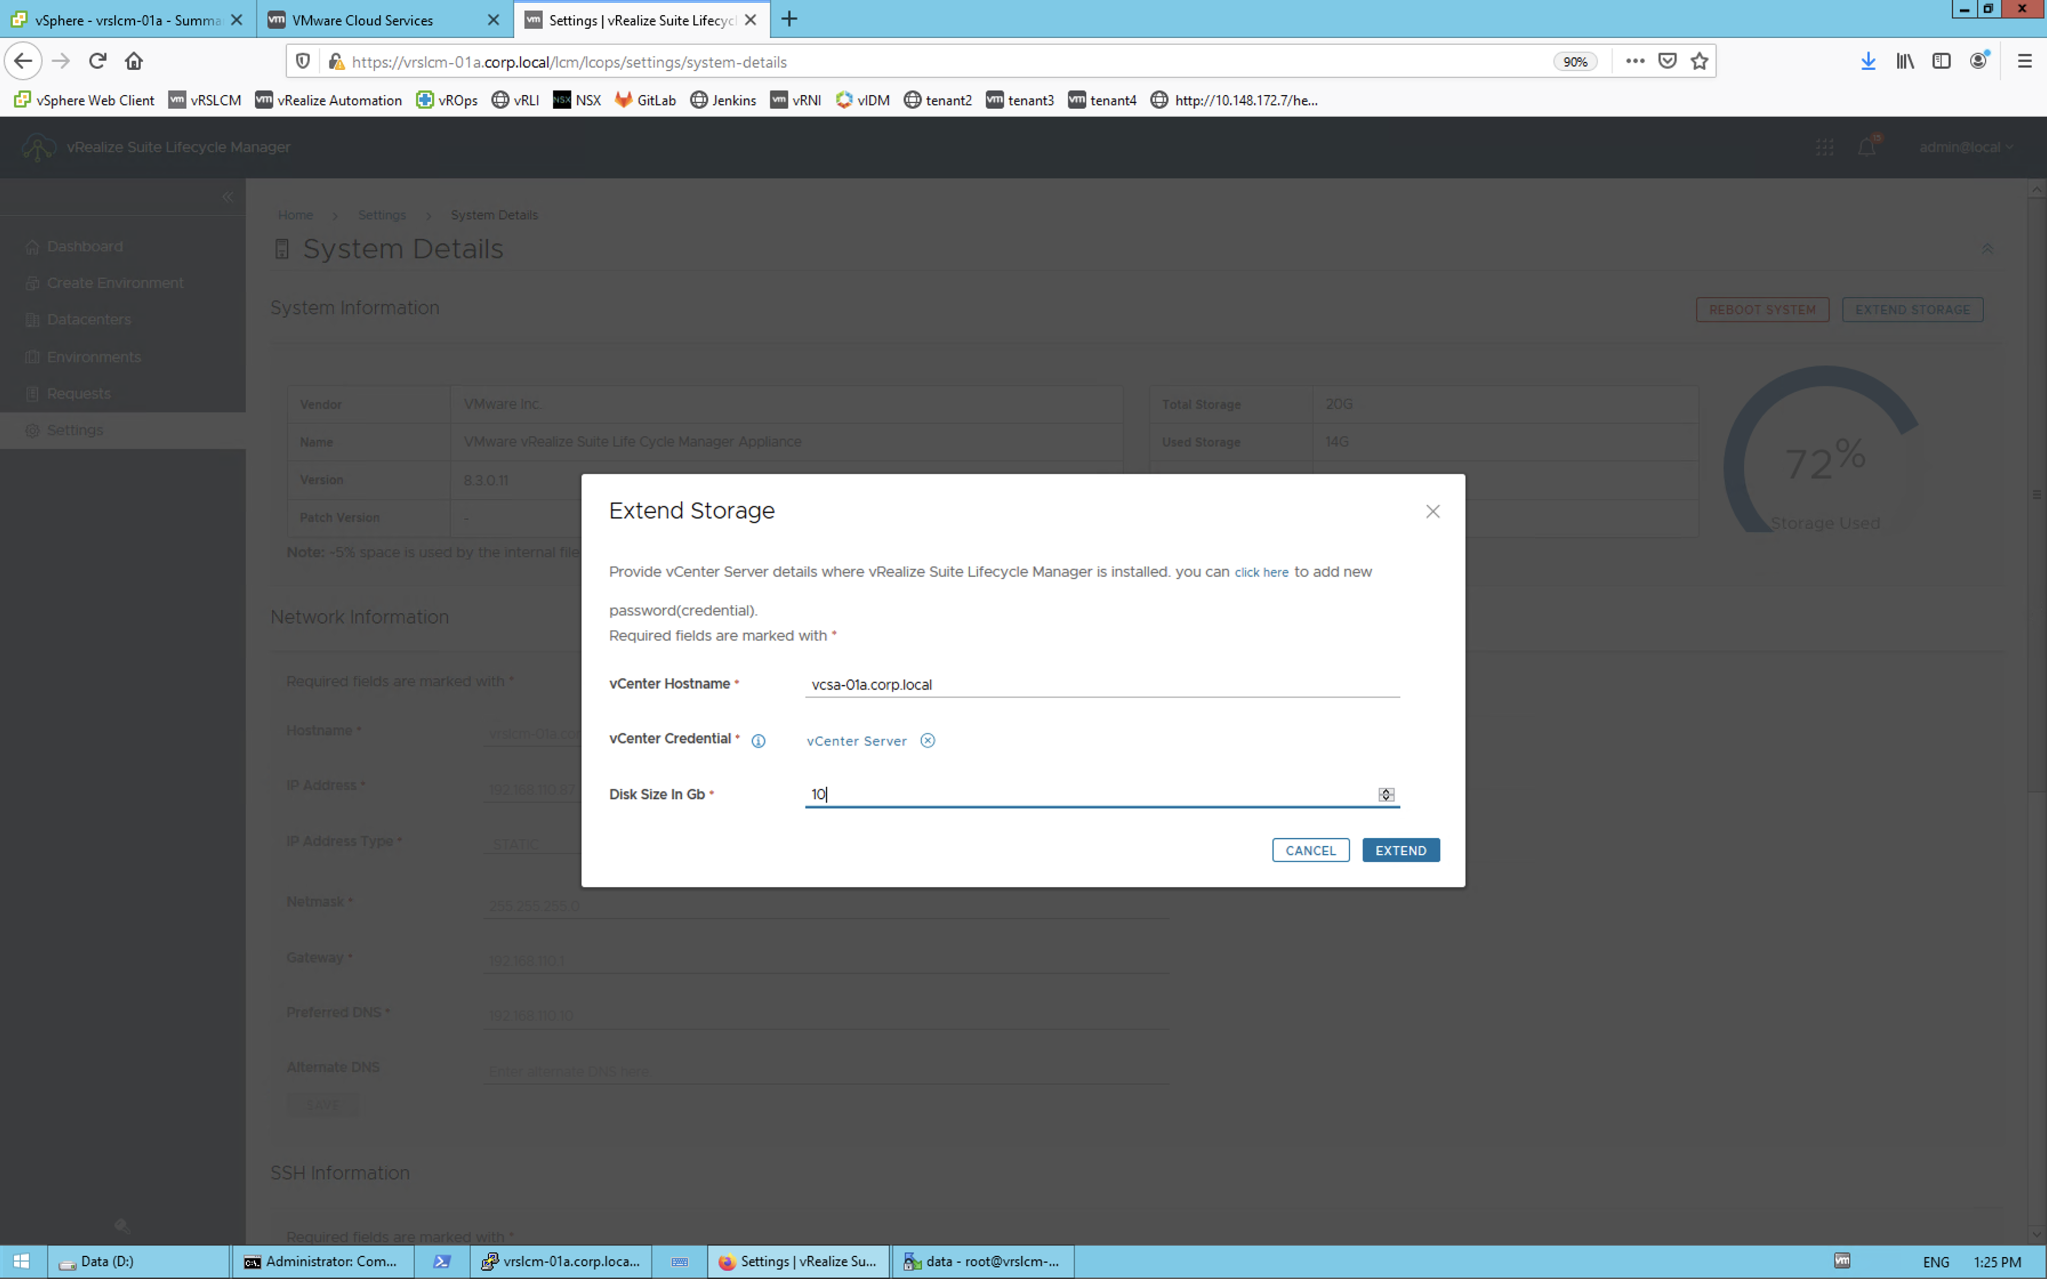Screen dimensions: 2047x1279
Task: Open Administrator Command Prompt in taskbar
Action: tap(320, 1261)
